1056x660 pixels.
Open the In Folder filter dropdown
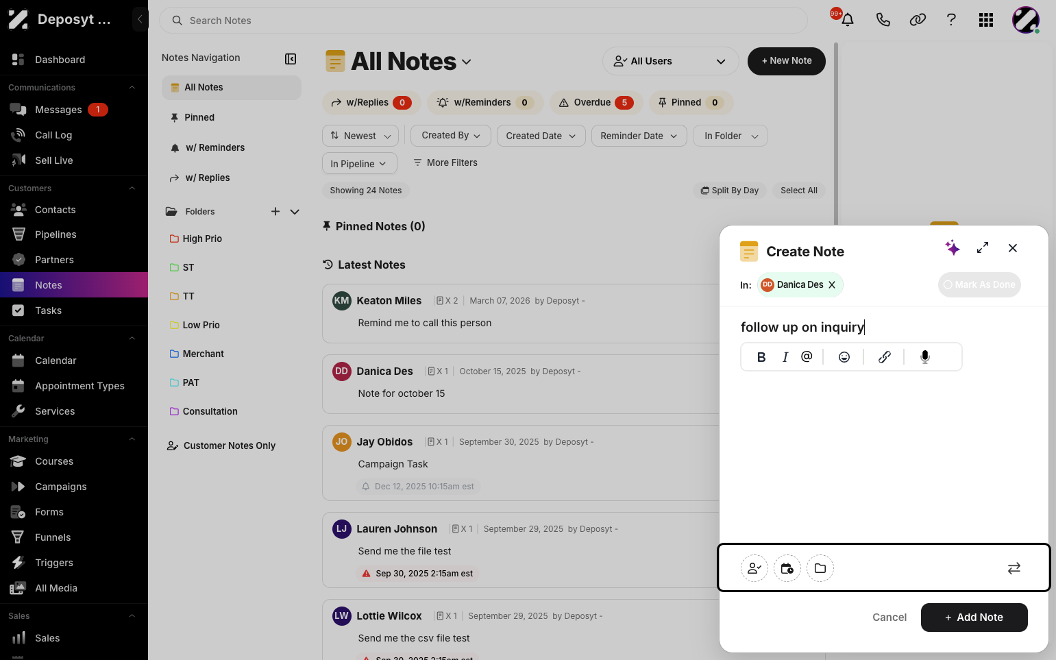[730, 136]
